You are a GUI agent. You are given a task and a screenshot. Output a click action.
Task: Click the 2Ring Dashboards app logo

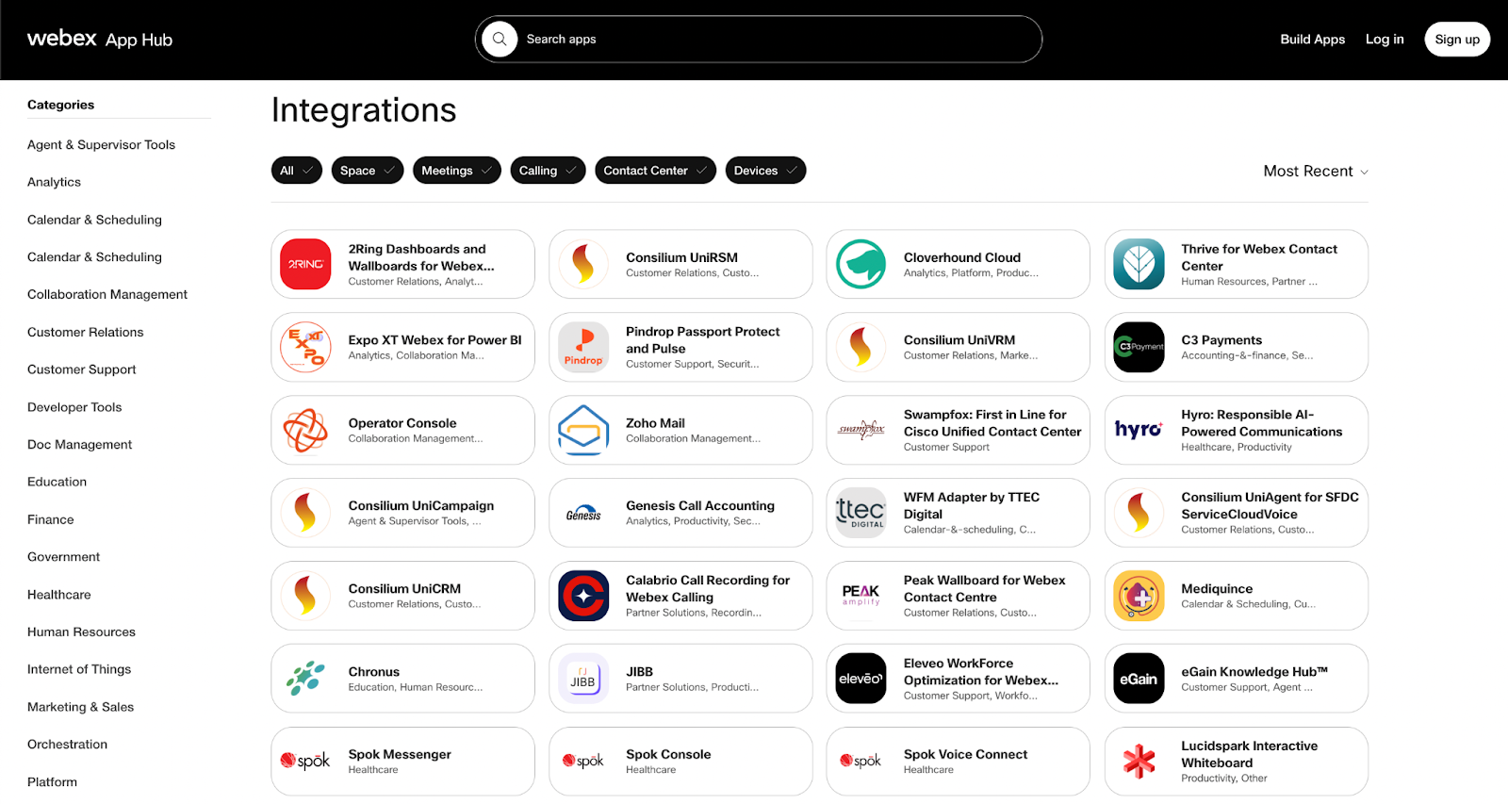click(305, 264)
